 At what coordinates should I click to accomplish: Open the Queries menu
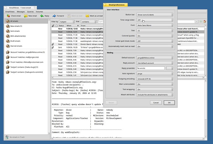coord(30,12)
